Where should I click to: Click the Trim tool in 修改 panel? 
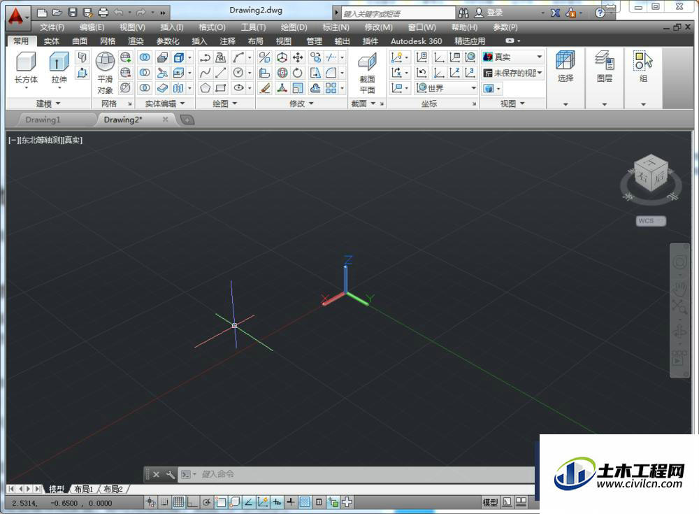(x=331, y=57)
